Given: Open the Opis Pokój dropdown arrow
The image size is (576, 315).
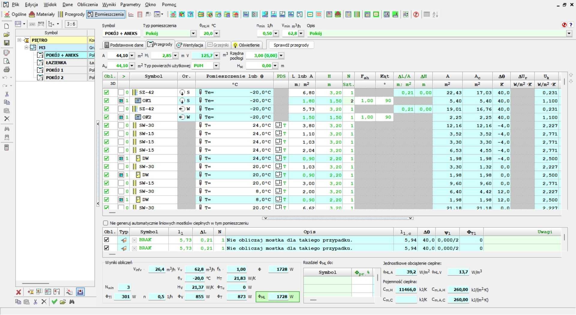Looking at the screenshot, I should tap(569, 33).
